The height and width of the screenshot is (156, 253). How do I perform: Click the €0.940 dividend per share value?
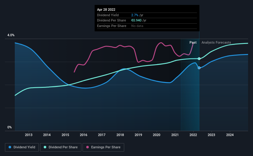pos(136,21)
